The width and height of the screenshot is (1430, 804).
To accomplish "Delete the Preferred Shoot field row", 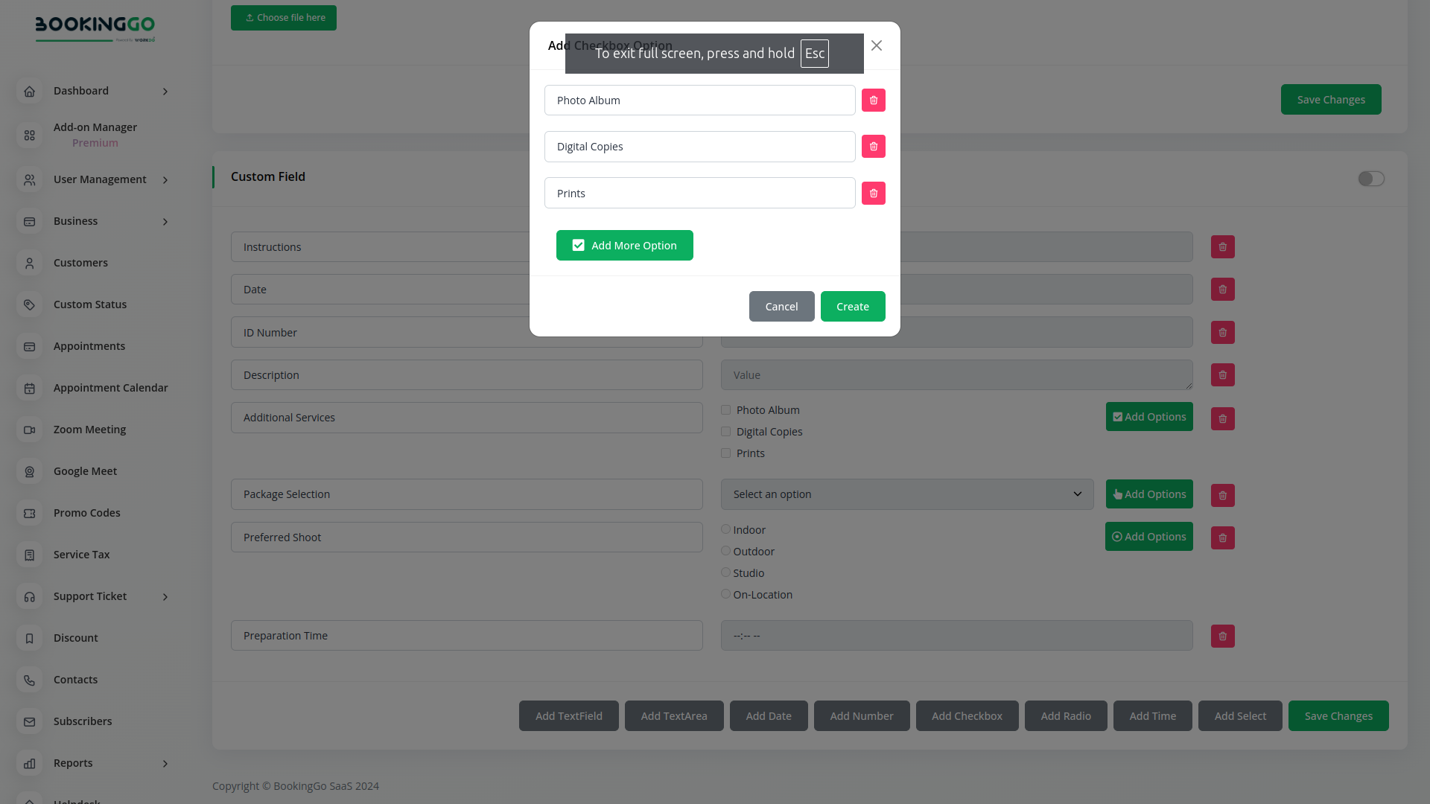I will pos(1222,538).
